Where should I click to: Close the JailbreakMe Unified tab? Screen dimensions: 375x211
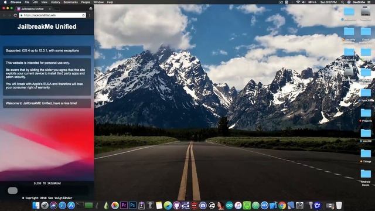[50, 9]
